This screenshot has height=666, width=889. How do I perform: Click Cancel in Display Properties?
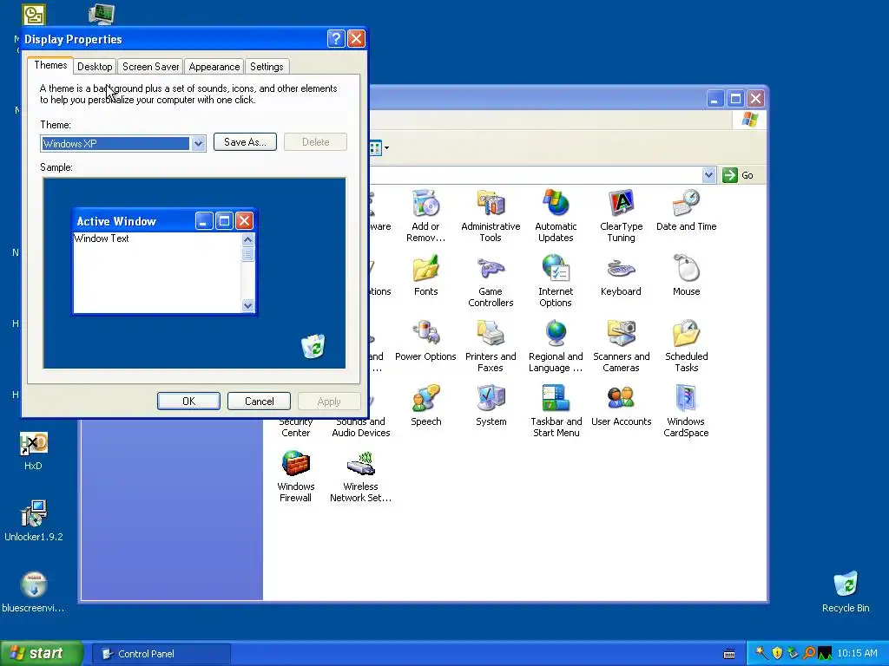[x=259, y=401]
